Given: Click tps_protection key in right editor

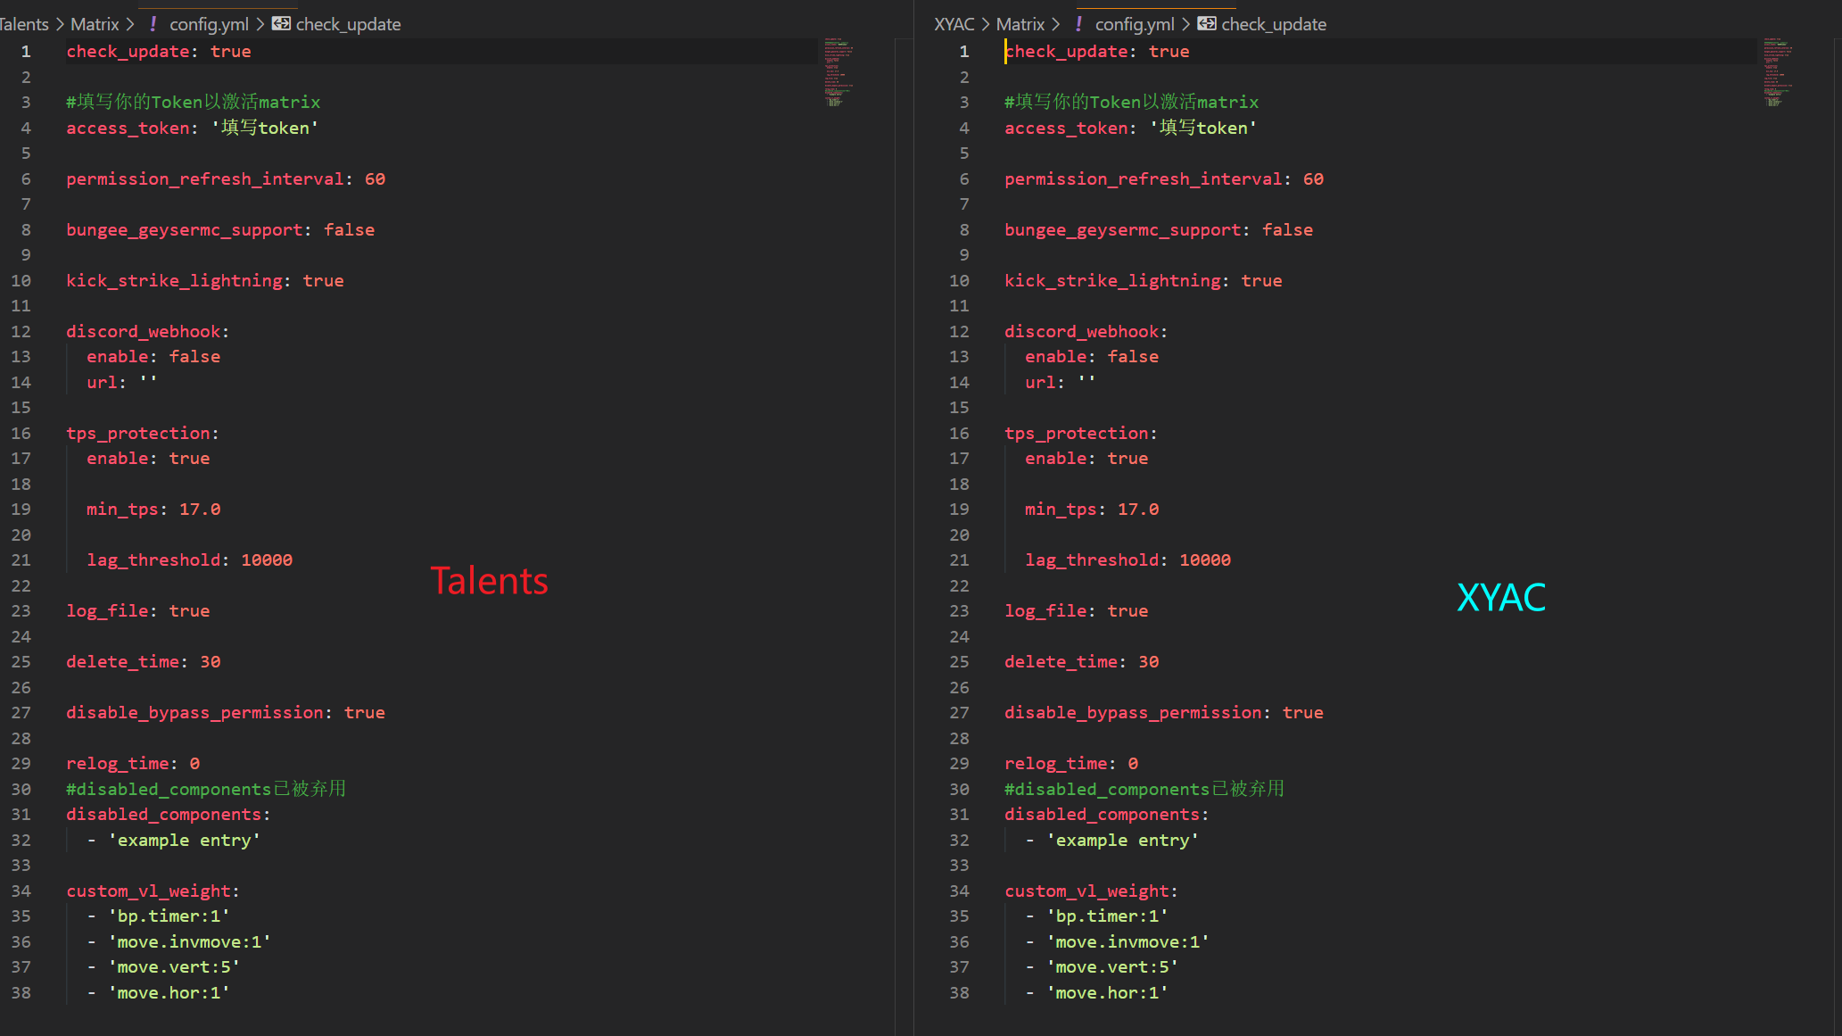Looking at the screenshot, I should 1076,433.
